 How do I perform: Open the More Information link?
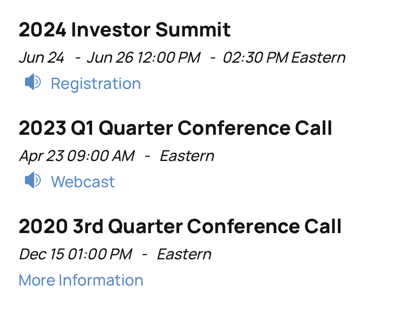[81, 280]
